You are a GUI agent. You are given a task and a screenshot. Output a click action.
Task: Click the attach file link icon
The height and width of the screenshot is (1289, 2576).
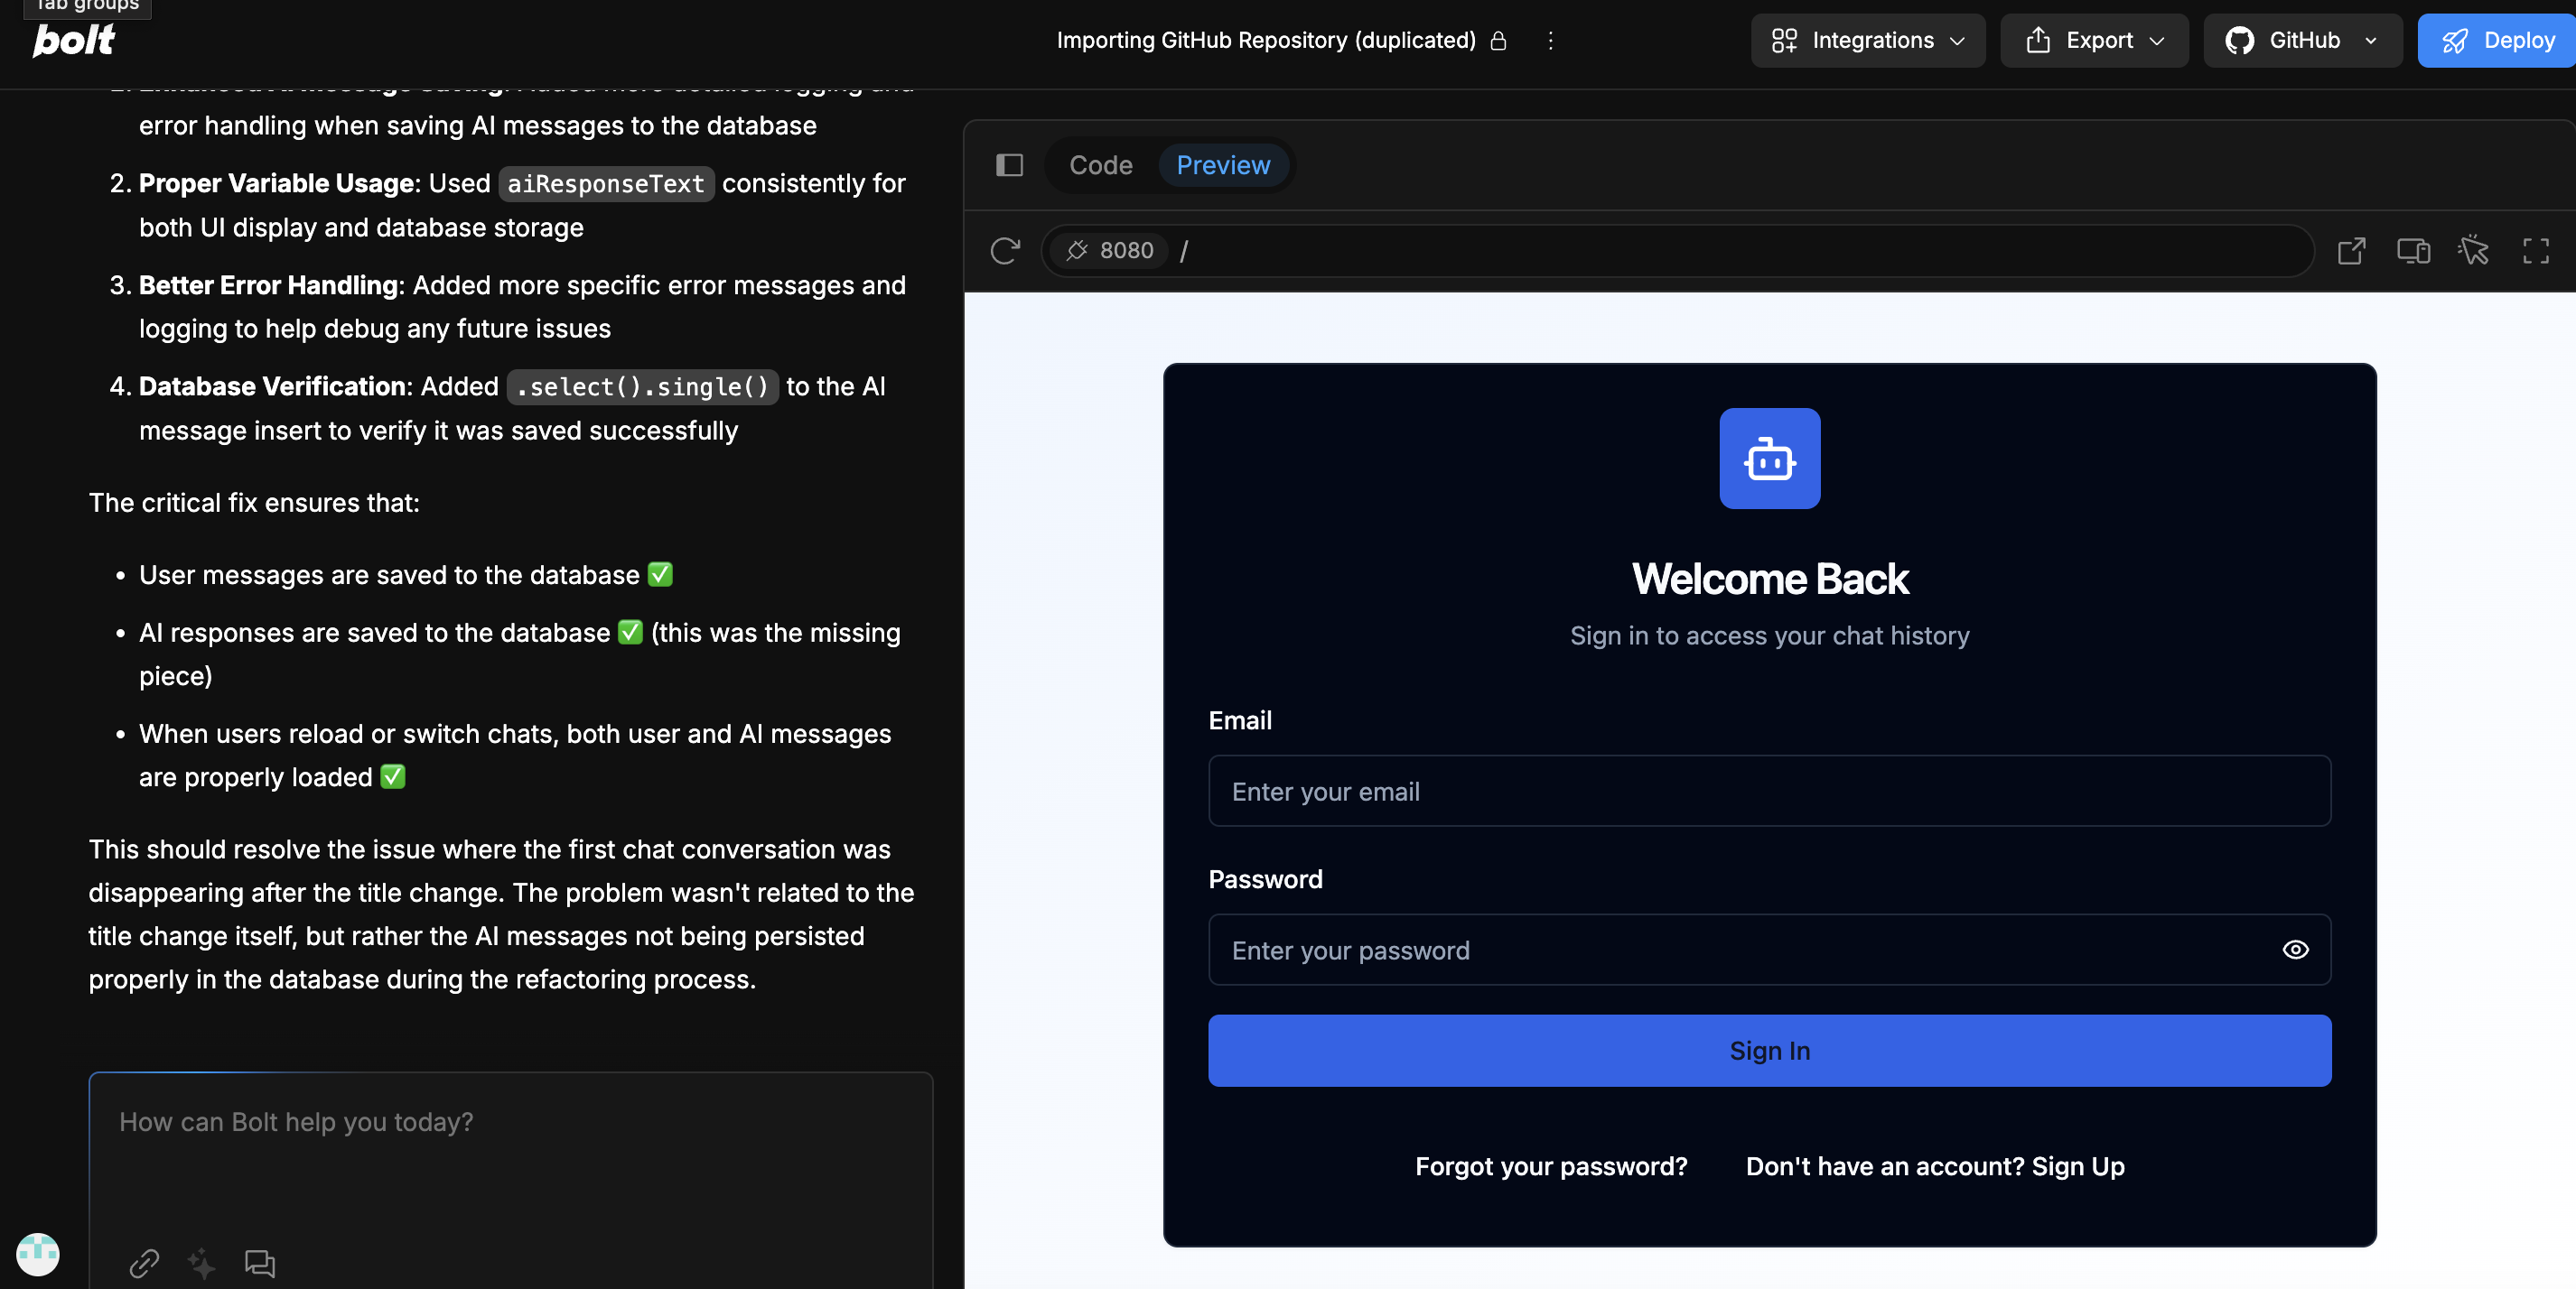pos(144,1263)
